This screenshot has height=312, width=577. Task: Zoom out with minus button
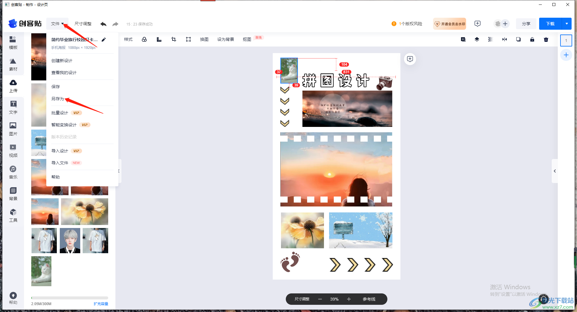coord(320,299)
